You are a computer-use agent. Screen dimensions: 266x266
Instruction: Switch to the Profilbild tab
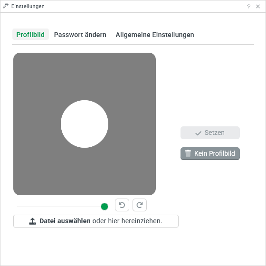(x=30, y=34)
